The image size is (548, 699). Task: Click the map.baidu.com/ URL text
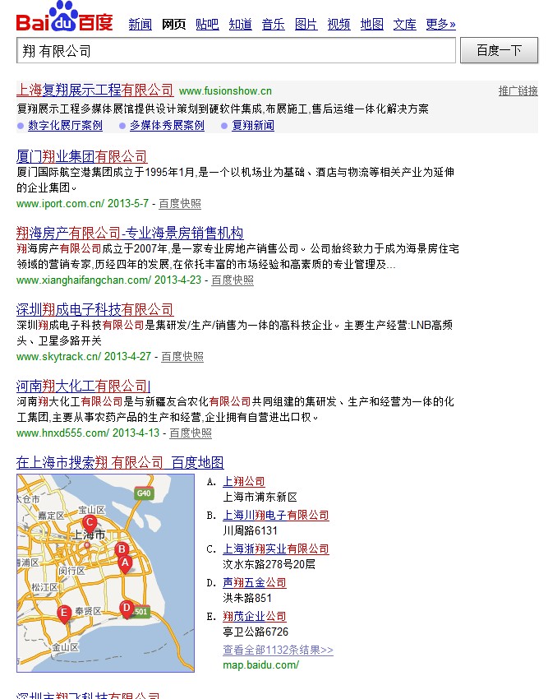[x=261, y=665]
